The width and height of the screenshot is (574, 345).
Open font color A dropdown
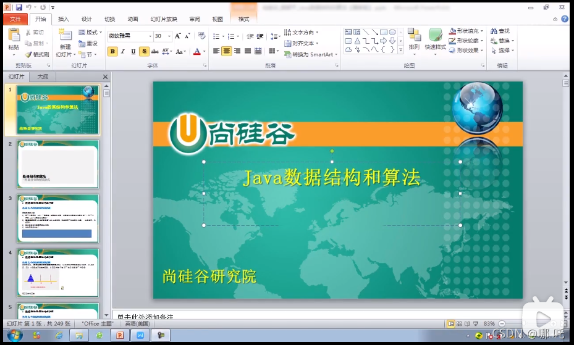205,51
